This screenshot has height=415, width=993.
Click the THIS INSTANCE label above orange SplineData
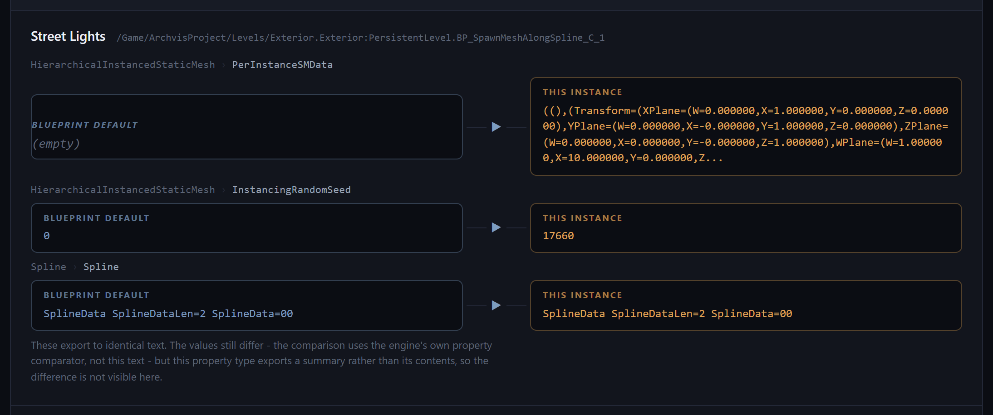(582, 295)
